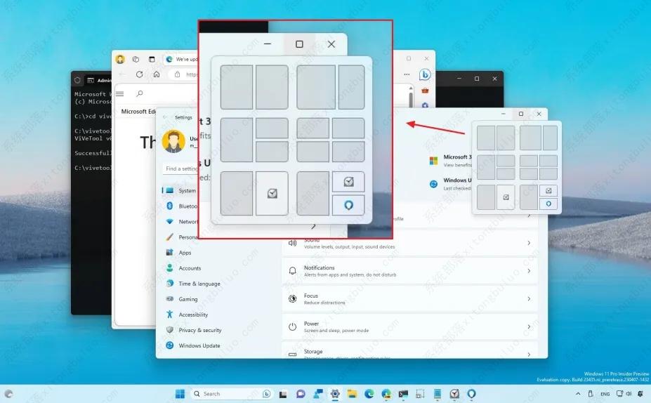Expand the Storage row chevron
Image resolution: width=651 pixels, height=403 pixels.
click(x=529, y=354)
